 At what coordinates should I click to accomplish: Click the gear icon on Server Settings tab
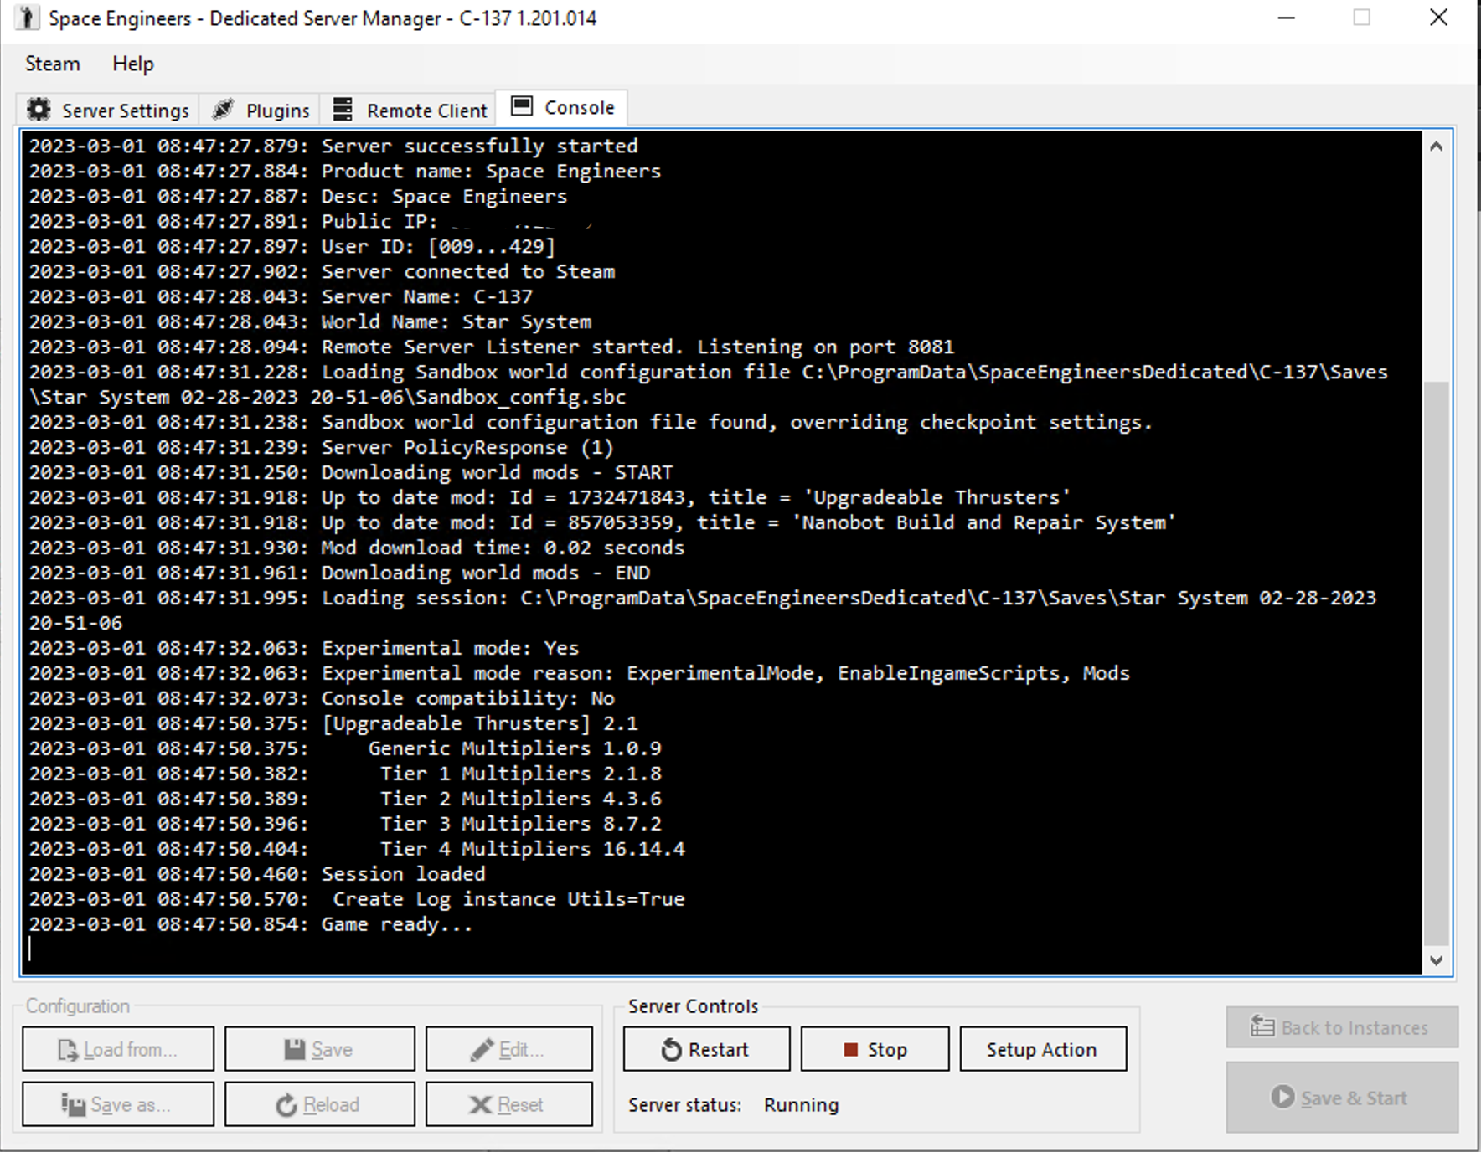tap(39, 110)
